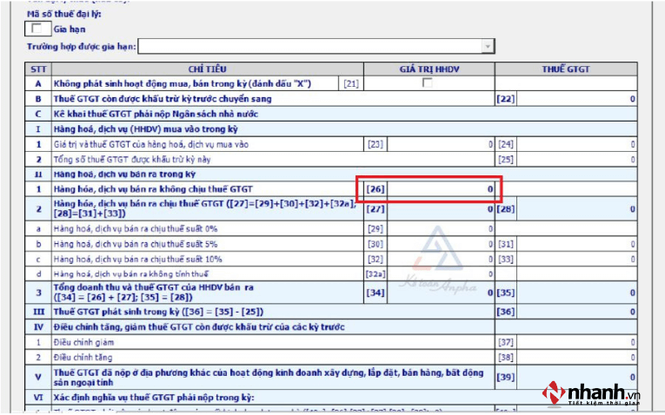Screen dimensions: 665x415
Task: Tick the Gia hạn checkbox
Action: click(x=36, y=29)
